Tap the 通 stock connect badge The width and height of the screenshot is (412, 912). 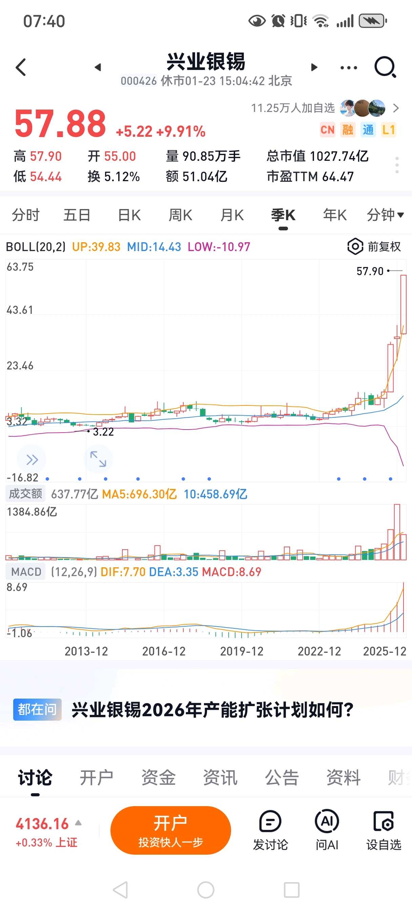point(368,130)
